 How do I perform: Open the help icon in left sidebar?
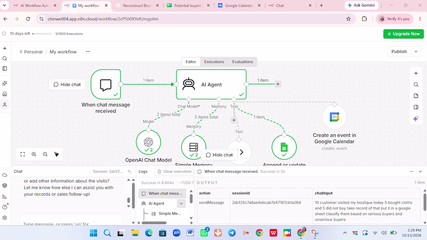point(5,207)
